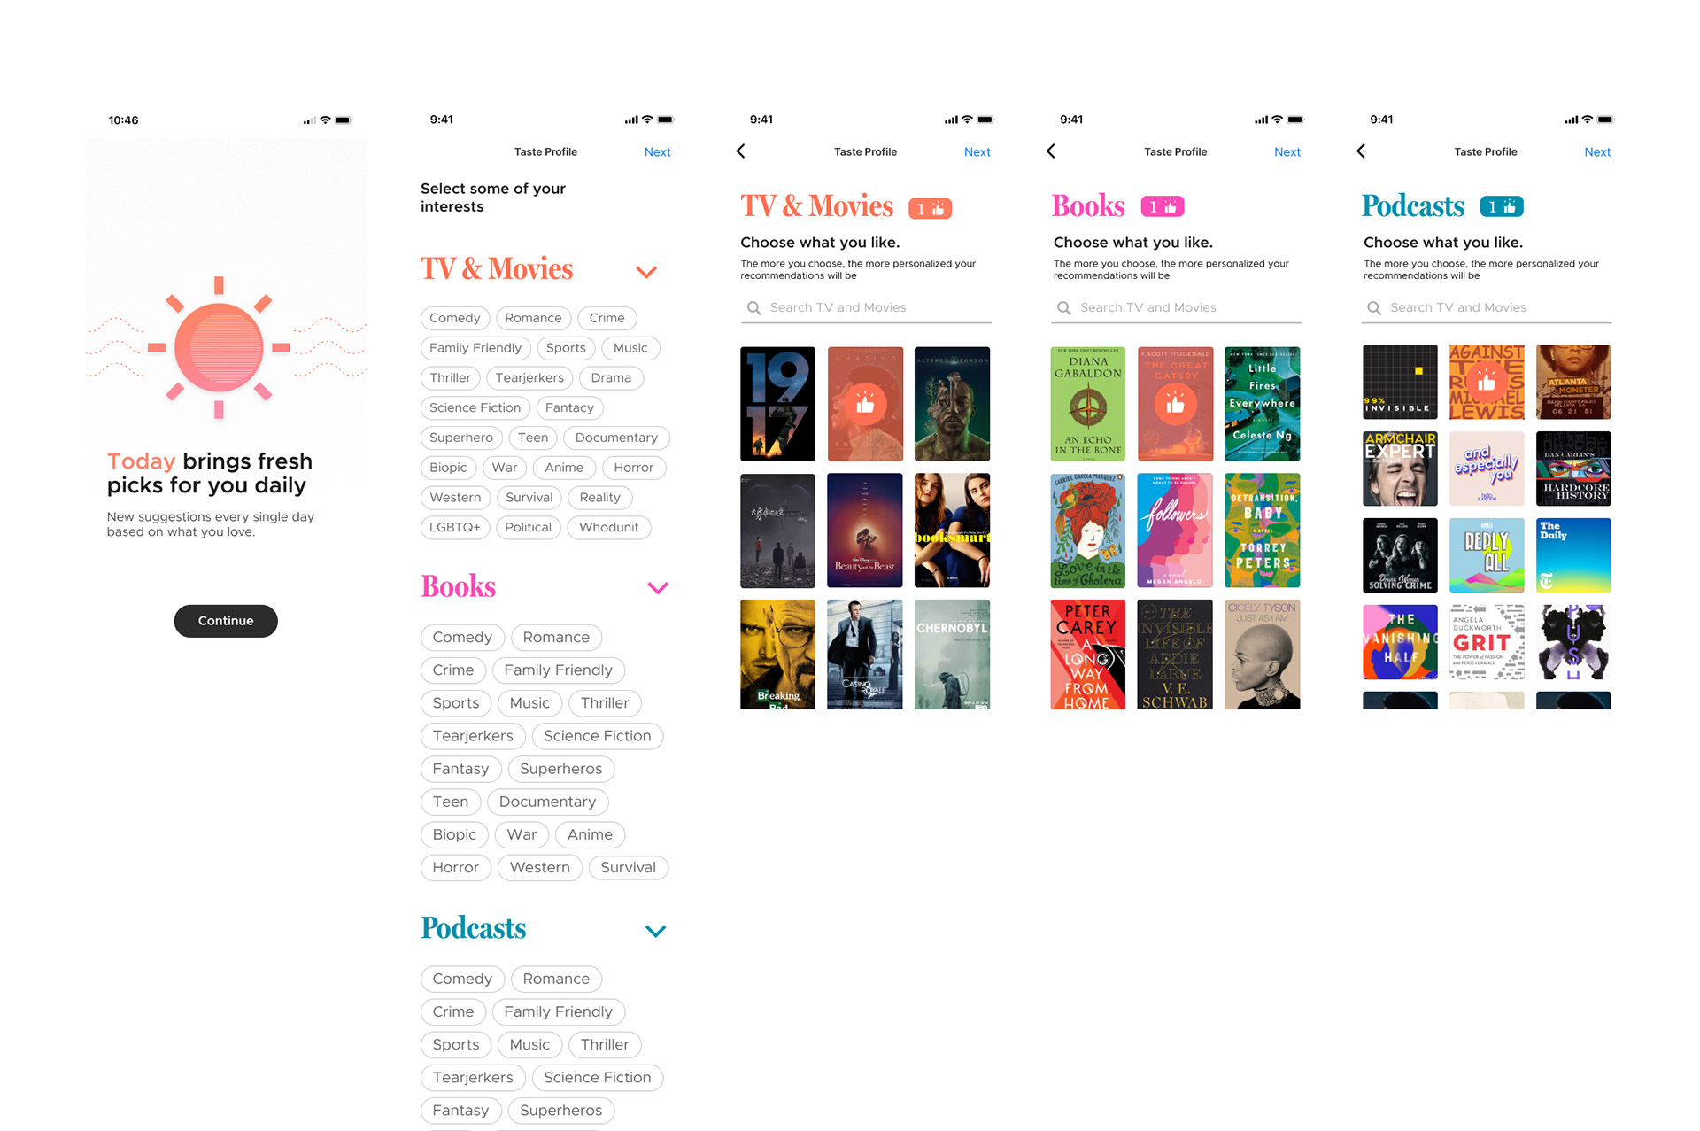
Task: Tap Next on the Podcasts screen
Action: tap(1597, 152)
